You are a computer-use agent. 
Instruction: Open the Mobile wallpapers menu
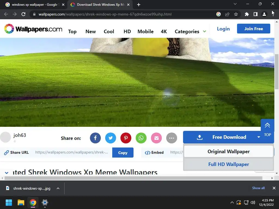[145, 32]
